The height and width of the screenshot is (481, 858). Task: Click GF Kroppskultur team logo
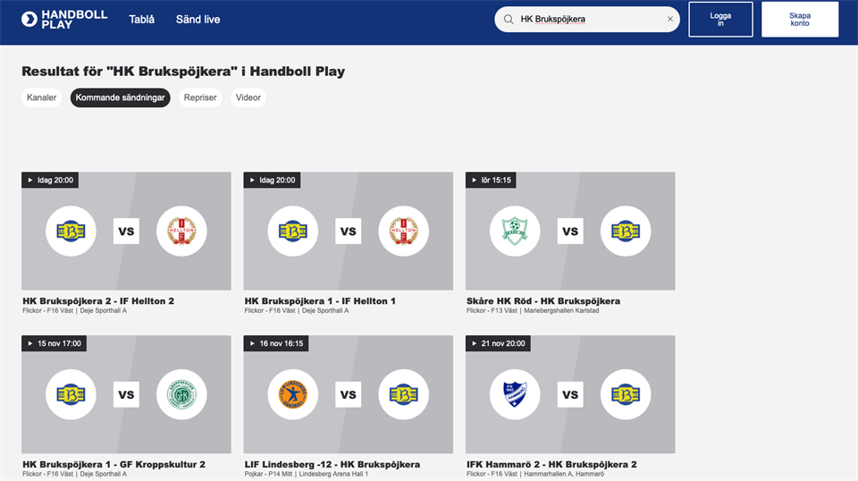pyautogui.click(x=181, y=394)
